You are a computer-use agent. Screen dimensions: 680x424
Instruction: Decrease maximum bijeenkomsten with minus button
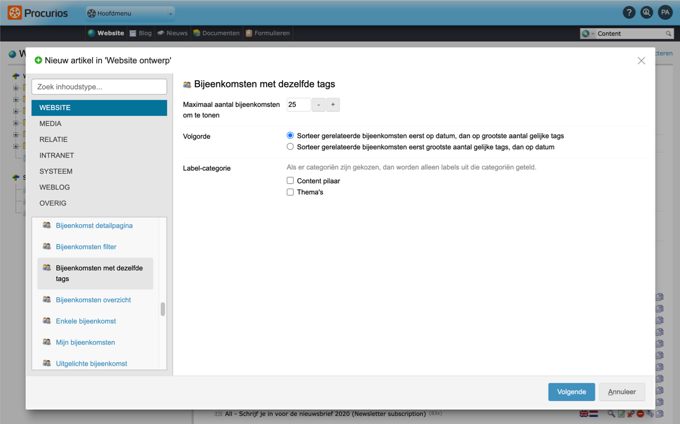tap(319, 105)
